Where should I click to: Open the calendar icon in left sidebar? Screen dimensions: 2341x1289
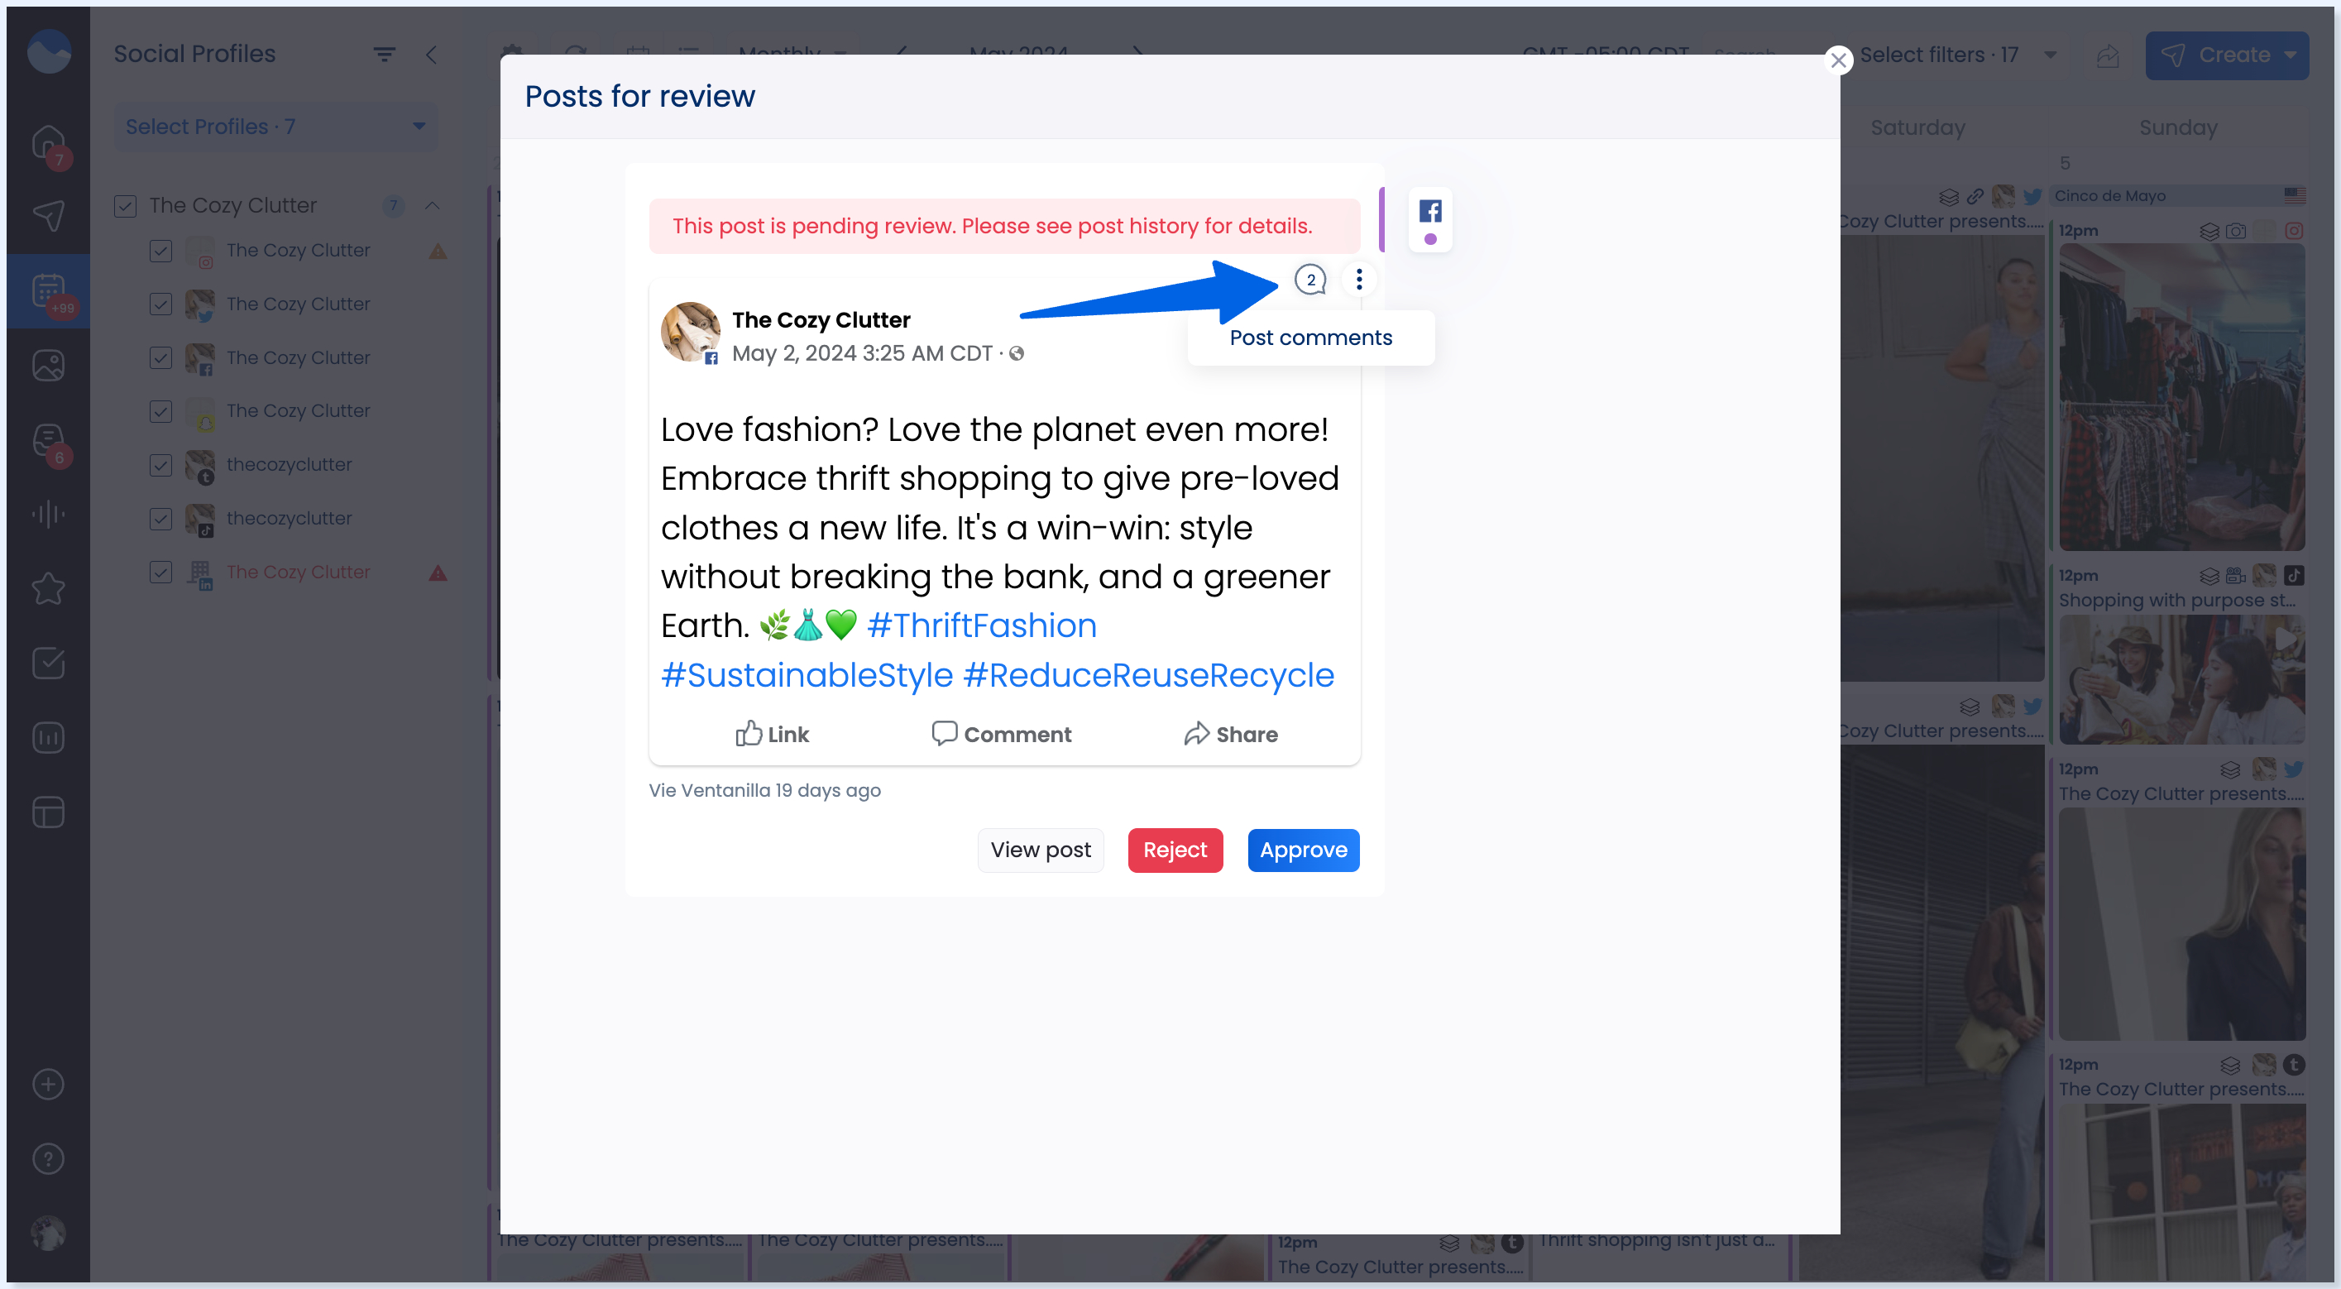(48, 292)
